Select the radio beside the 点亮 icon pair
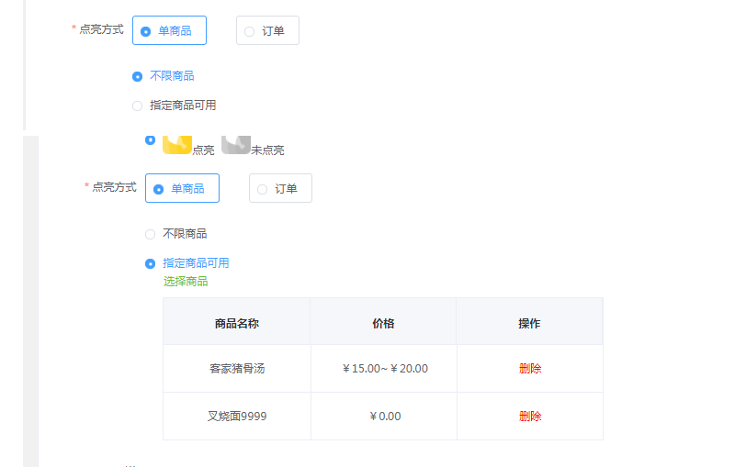Image resolution: width=746 pixels, height=467 pixels. [150, 139]
